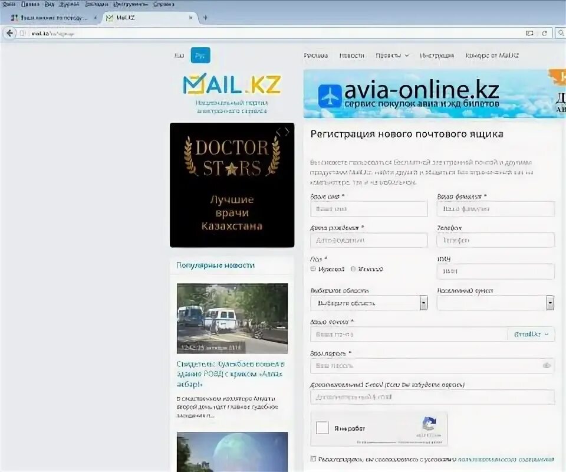Open the @mail.kz domain dropdown
The width and height of the screenshot is (566, 472).
(x=531, y=335)
